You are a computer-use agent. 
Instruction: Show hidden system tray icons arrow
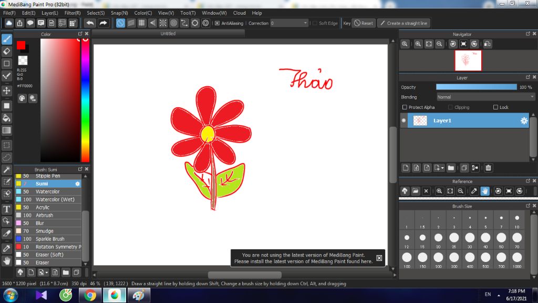coord(499,295)
